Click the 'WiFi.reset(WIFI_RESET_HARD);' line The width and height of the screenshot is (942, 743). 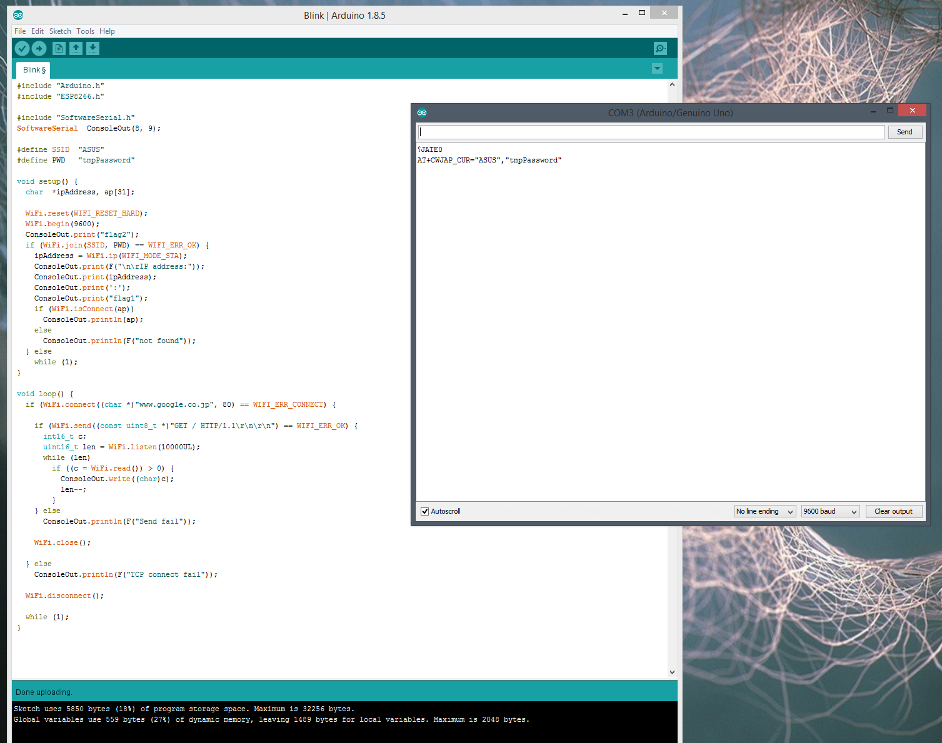point(86,213)
